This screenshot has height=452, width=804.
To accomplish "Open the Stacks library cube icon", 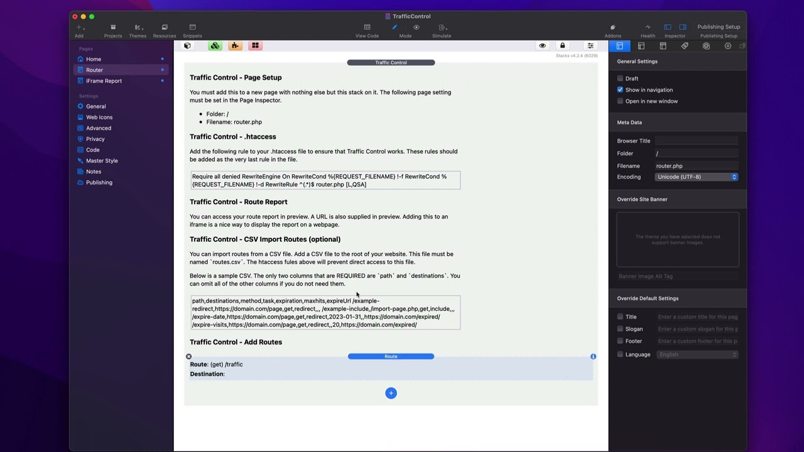I will pos(187,46).
